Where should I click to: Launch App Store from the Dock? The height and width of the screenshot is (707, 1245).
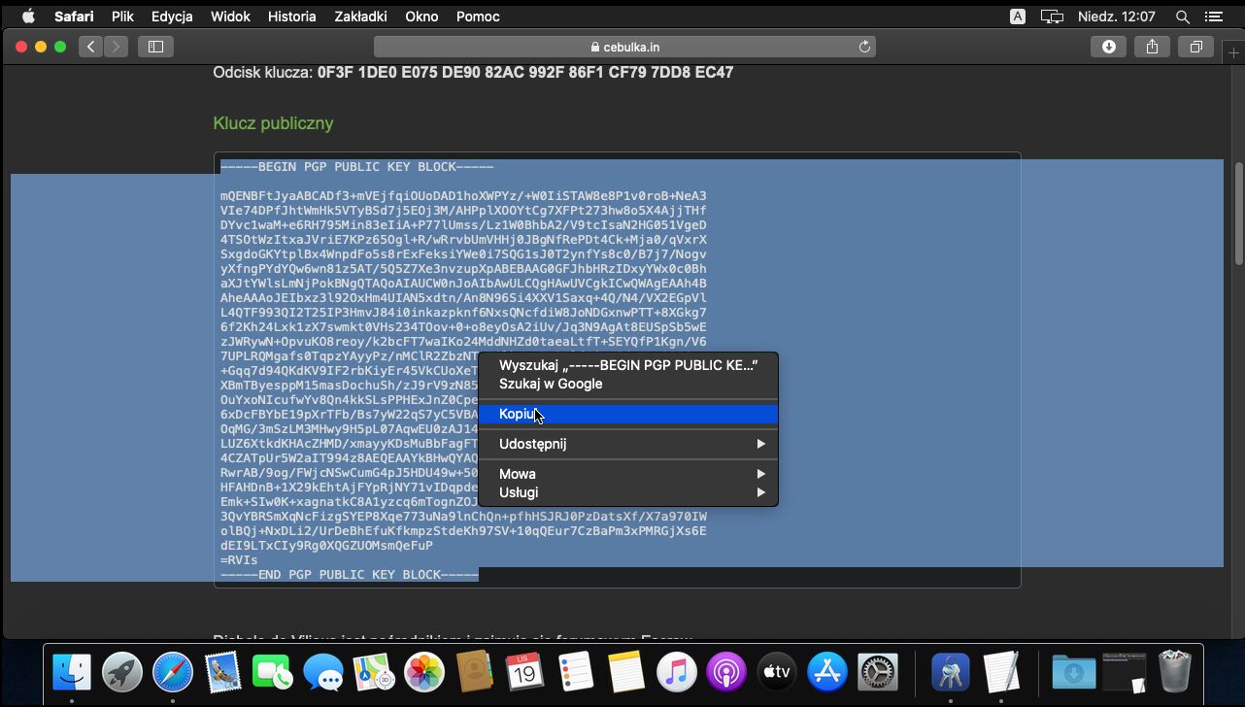click(x=828, y=672)
